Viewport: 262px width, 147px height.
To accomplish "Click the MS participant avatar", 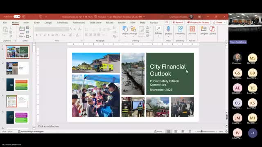I will click(x=253, y=58).
